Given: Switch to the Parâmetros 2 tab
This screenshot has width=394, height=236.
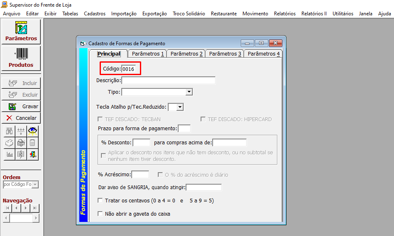Looking at the screenshot, I should pos(186,54).
